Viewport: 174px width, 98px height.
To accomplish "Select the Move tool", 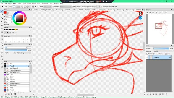I will point(2,22).
